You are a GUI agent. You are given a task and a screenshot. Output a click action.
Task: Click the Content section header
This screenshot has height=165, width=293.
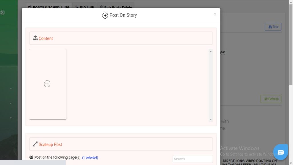121,38
